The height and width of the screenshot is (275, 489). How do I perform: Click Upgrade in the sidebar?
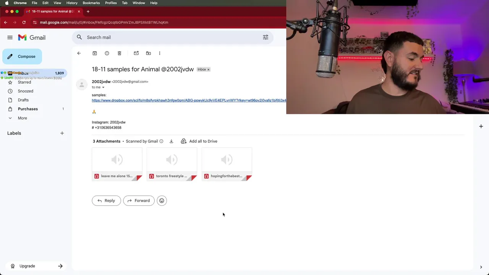[27, 266]
